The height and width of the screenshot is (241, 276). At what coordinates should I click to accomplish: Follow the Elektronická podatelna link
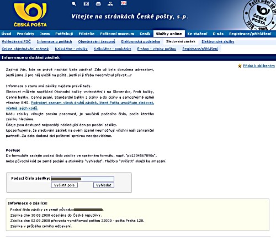coord(140,41)
